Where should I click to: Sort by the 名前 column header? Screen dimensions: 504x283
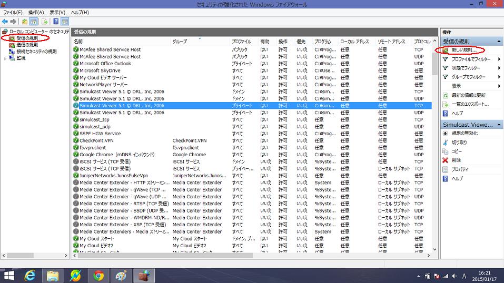(121, 42)
